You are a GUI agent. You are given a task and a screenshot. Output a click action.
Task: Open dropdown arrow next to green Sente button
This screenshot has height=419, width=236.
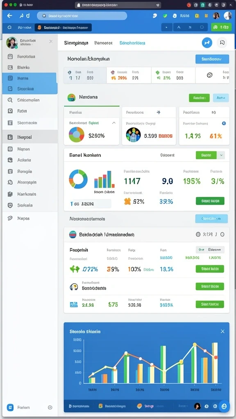pos(221,155)
